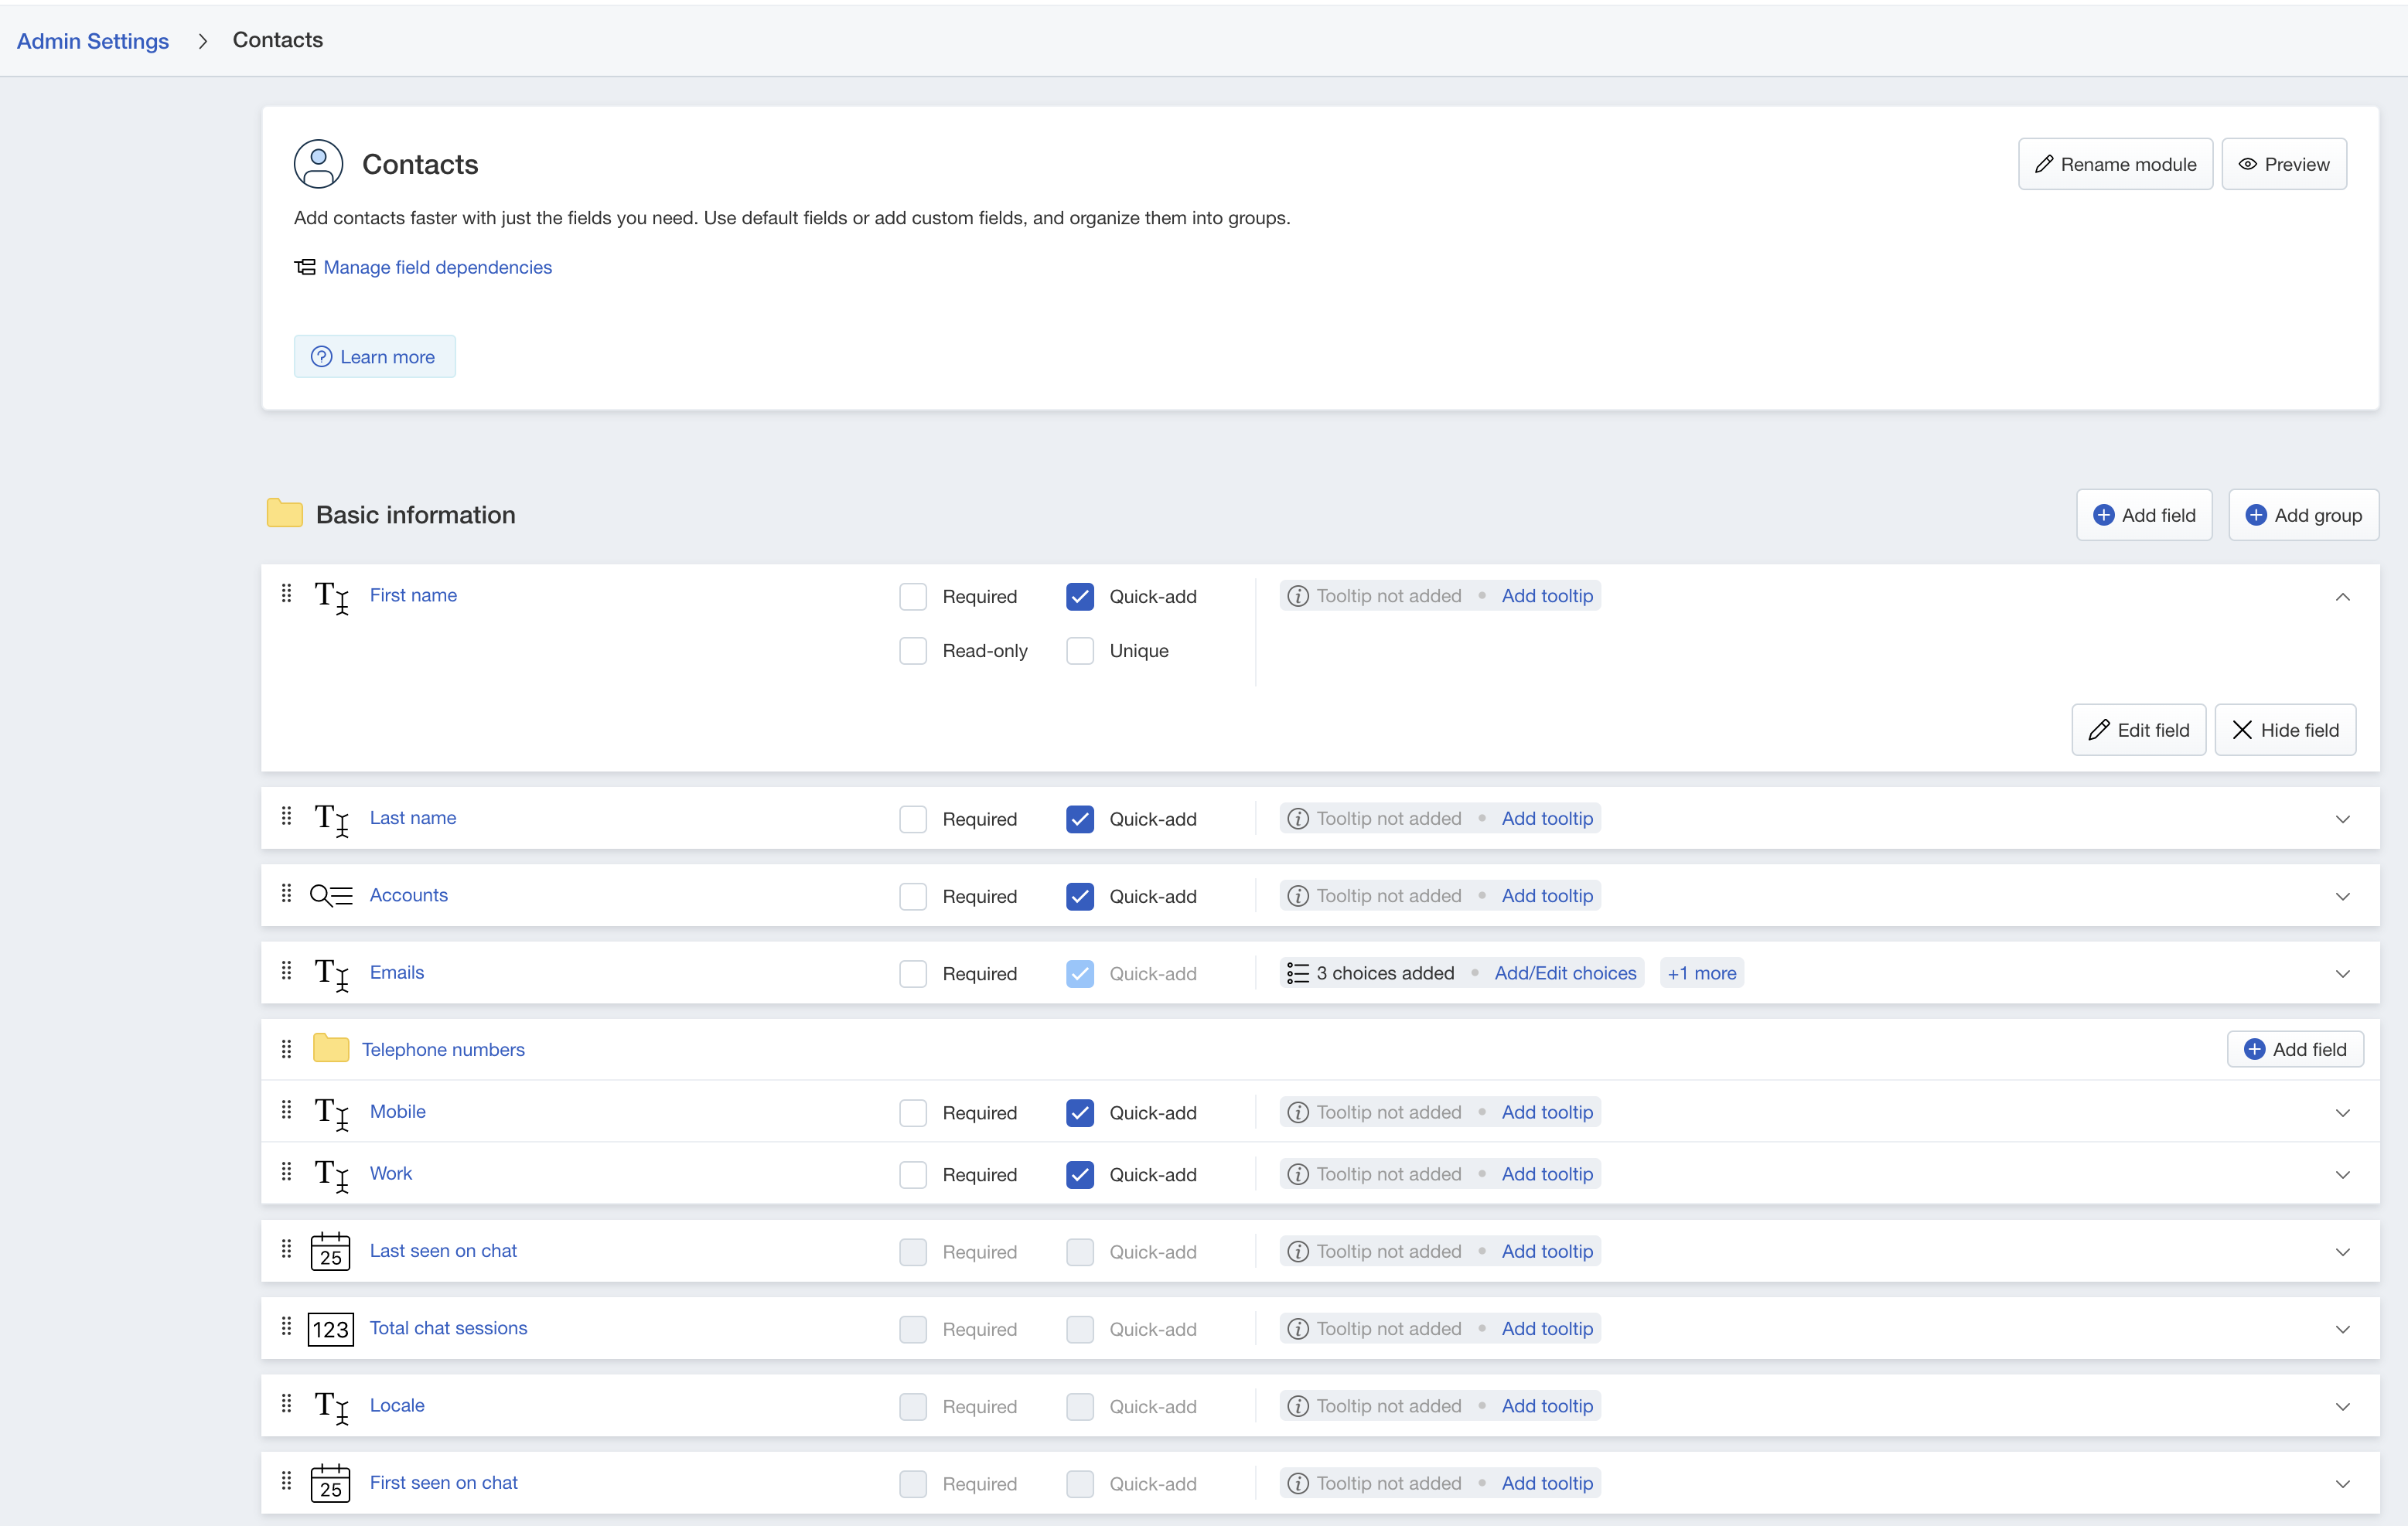Click the calendar icon beside First seen on chat
Viewport: 2408px width, 1526px height.
330,1483
